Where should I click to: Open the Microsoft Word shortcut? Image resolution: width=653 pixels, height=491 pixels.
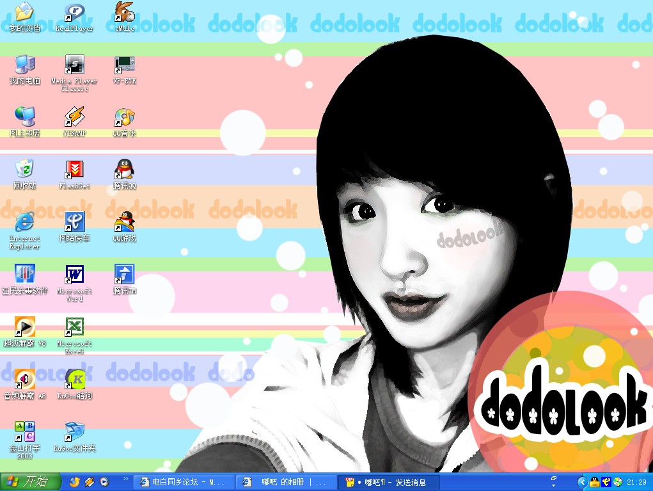point(74,275)
